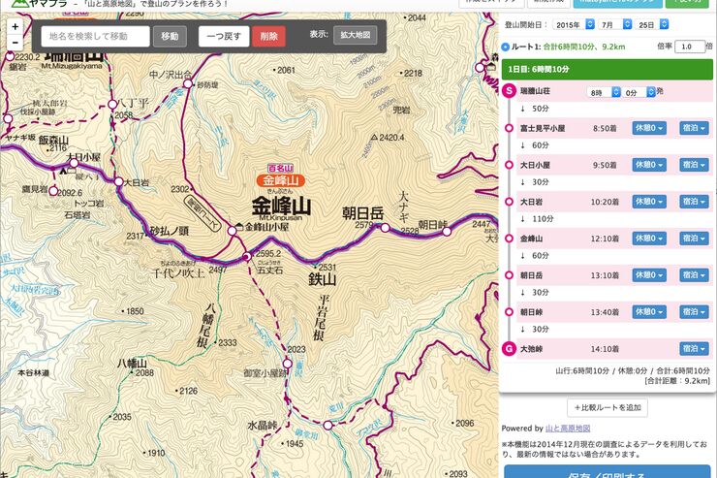Open 宿泊 dropdown for 金峰山
The width and height of the screenshot is (717, 478).
pos(694,239)
